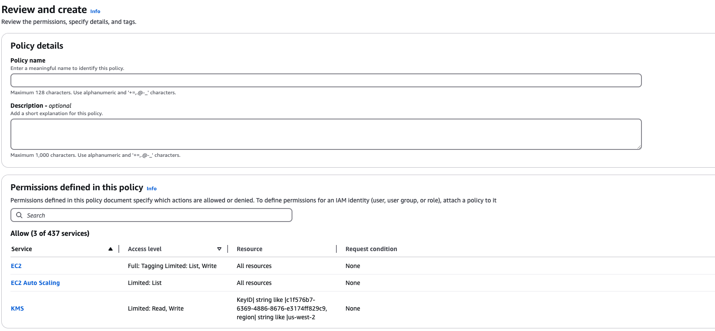Click the descending sort arrow beside Access level
Screen dimensions: 715x331
219,249
